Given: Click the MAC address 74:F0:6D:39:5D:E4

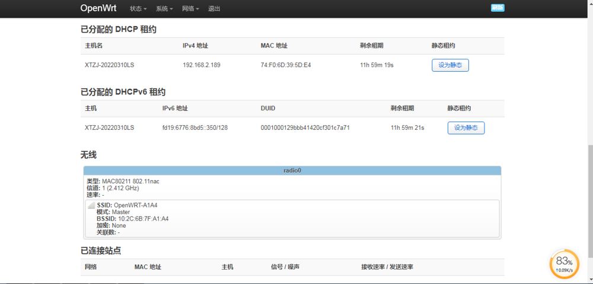Looking at the screenshot, I should click(x=286, y=65).
